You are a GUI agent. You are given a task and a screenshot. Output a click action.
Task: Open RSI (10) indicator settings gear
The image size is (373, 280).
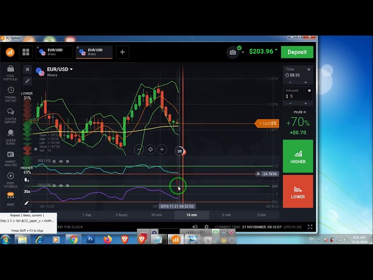[x=54, y=162]
